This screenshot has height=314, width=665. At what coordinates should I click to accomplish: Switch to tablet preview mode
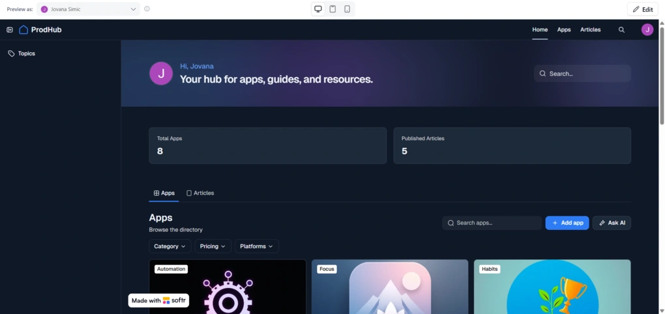point(332,9)
